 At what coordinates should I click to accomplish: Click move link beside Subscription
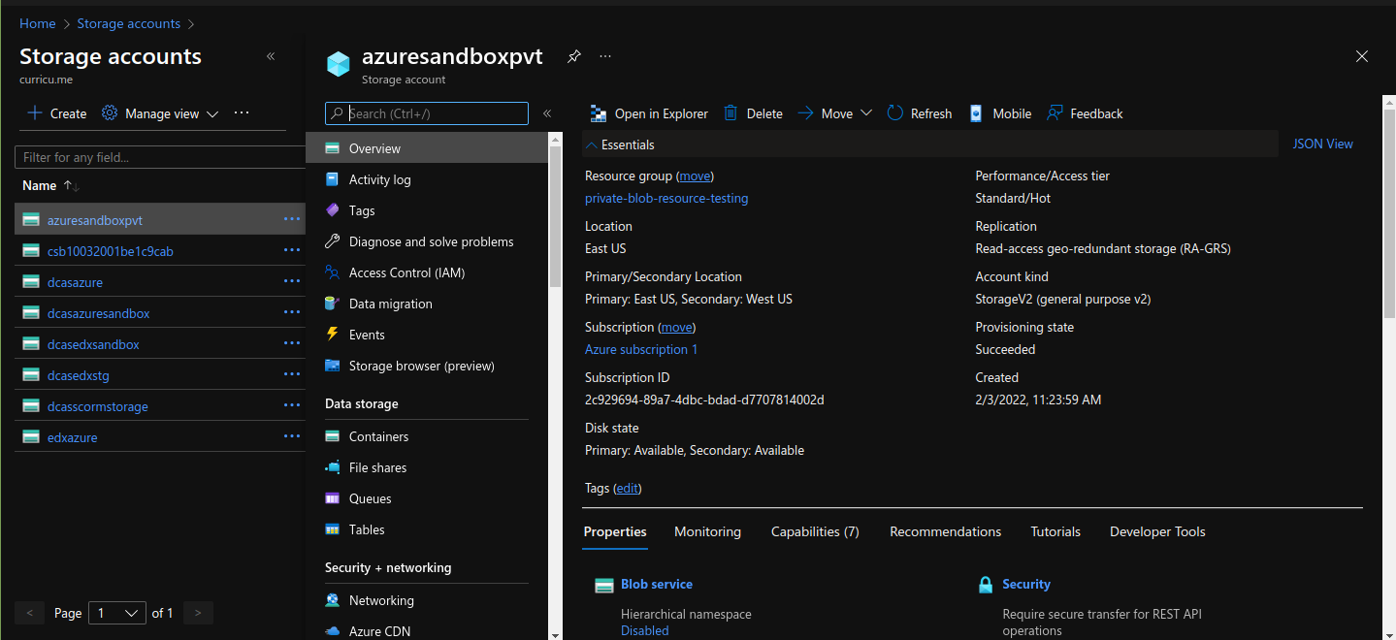click(677, 327)
